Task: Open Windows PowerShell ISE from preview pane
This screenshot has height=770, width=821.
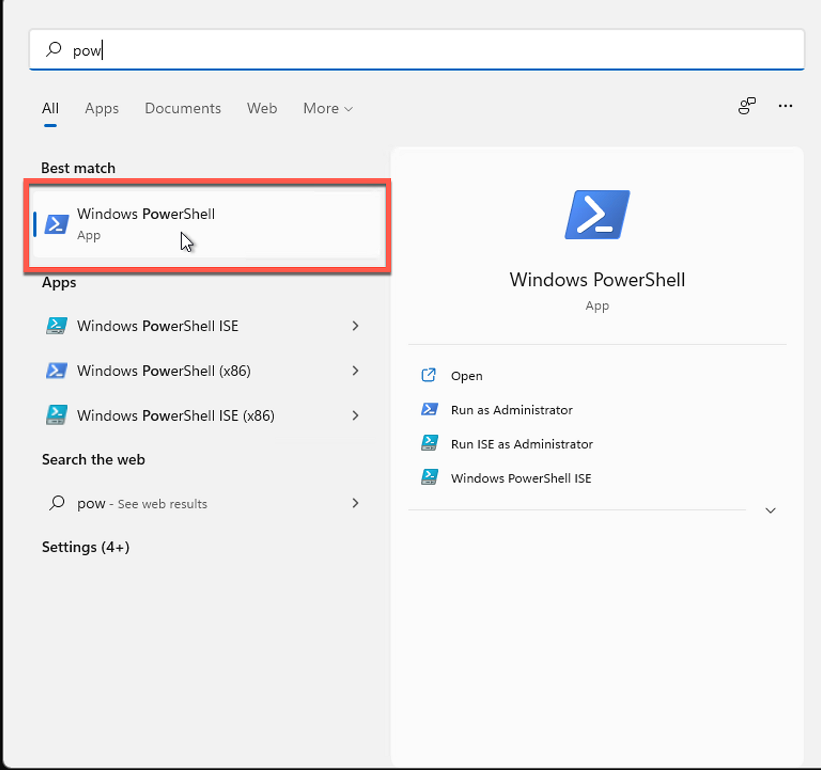Action: click(521, 478)
